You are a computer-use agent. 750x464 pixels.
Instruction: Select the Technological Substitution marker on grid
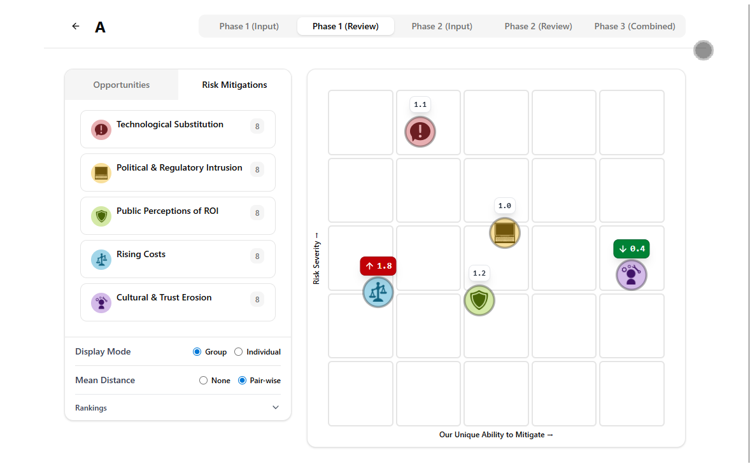click(x=420, y=132)
